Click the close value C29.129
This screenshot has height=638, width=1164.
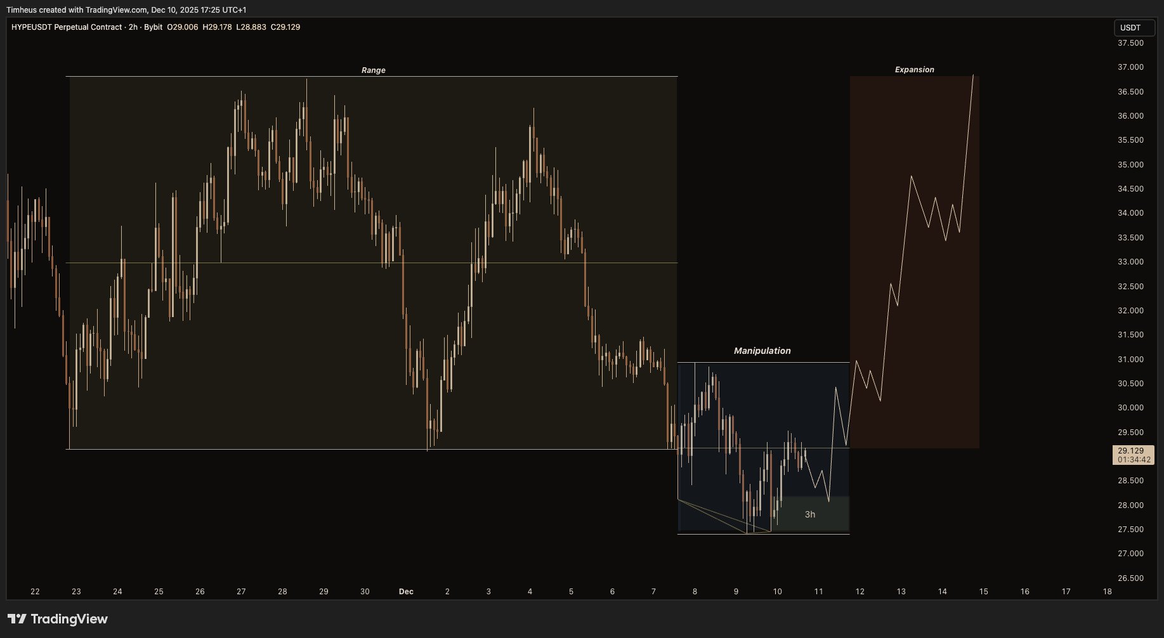(x=285, y=27)
